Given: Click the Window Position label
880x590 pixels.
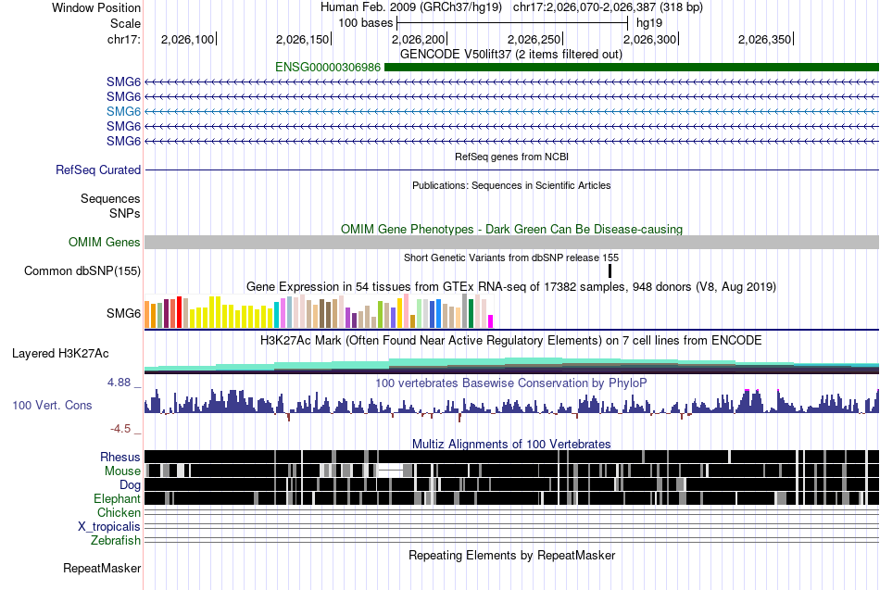Looking at the screenshot, I should [x=96, y=7].
